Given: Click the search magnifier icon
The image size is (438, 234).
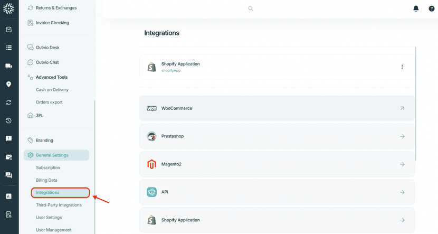Looking at the screenshot, I should pyautogui.click(x=251, y=8).
